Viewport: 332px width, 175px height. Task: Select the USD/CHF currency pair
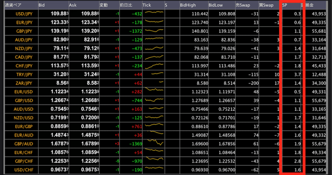[x=24, y=170]
